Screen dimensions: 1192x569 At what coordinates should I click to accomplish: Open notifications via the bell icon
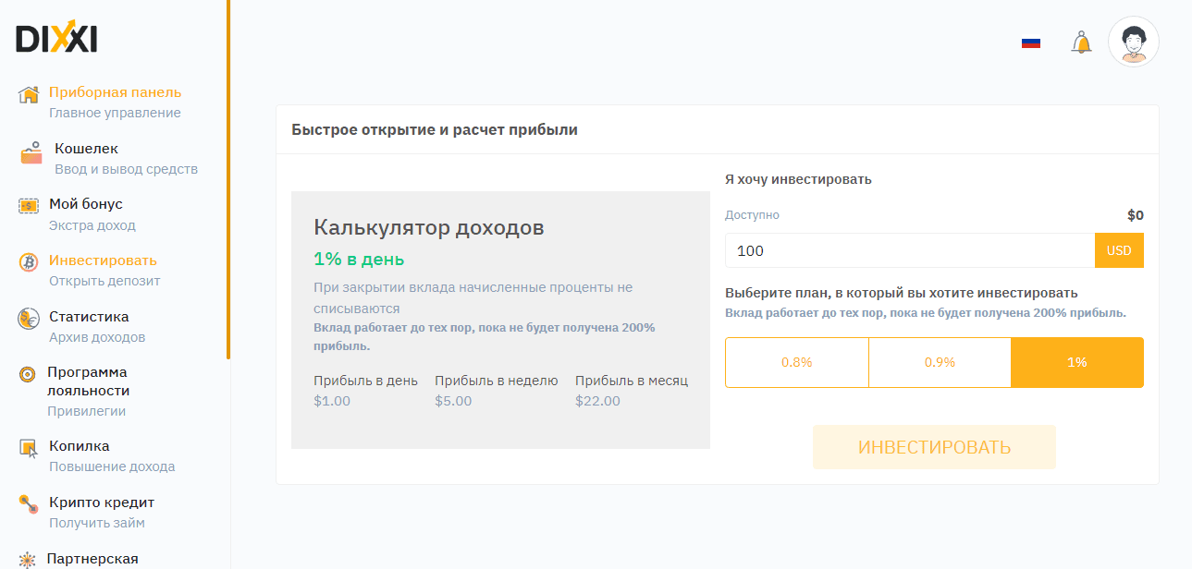1082,41
